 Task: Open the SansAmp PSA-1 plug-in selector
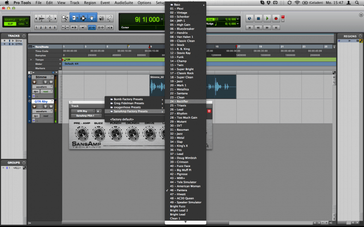pos(86,116)
